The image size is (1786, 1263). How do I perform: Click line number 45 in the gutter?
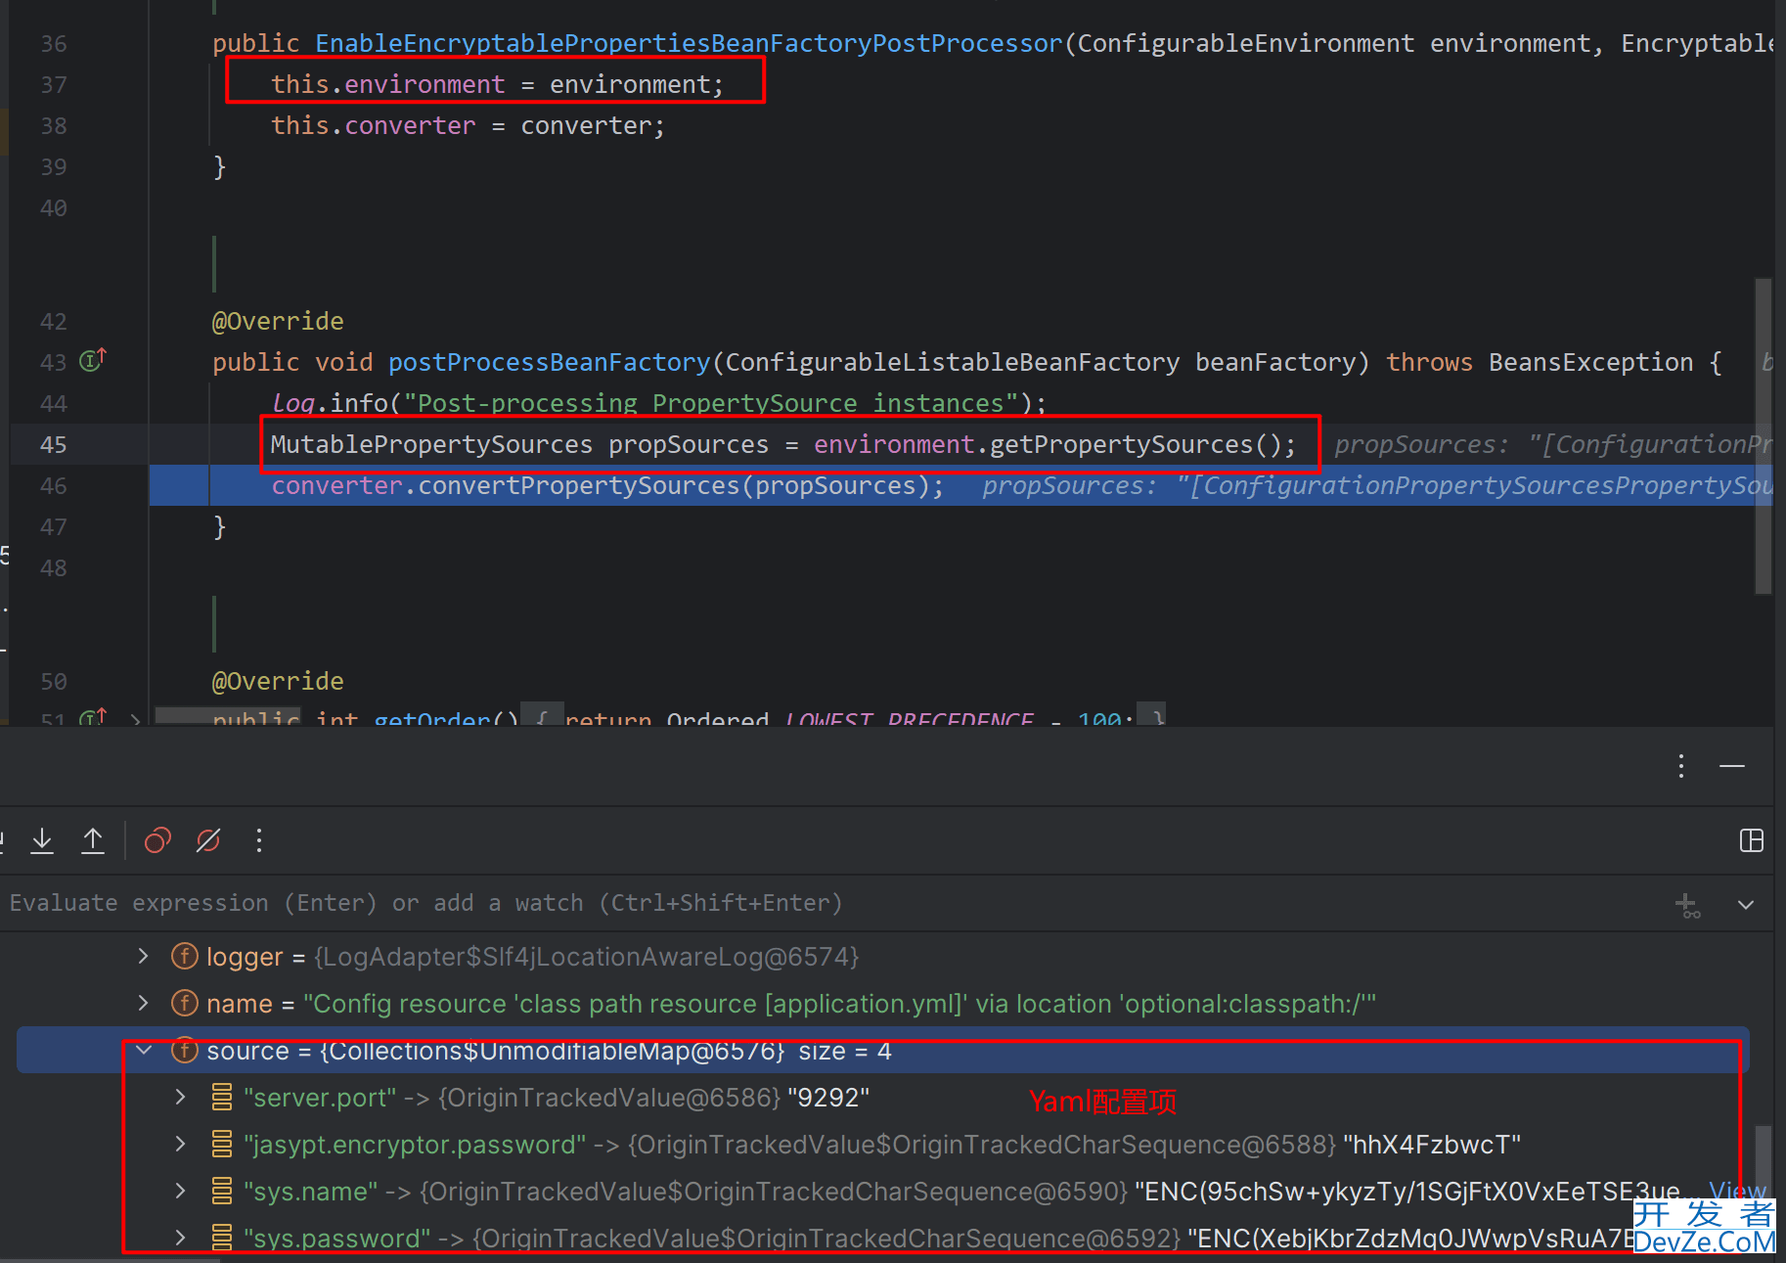[54, 444]
